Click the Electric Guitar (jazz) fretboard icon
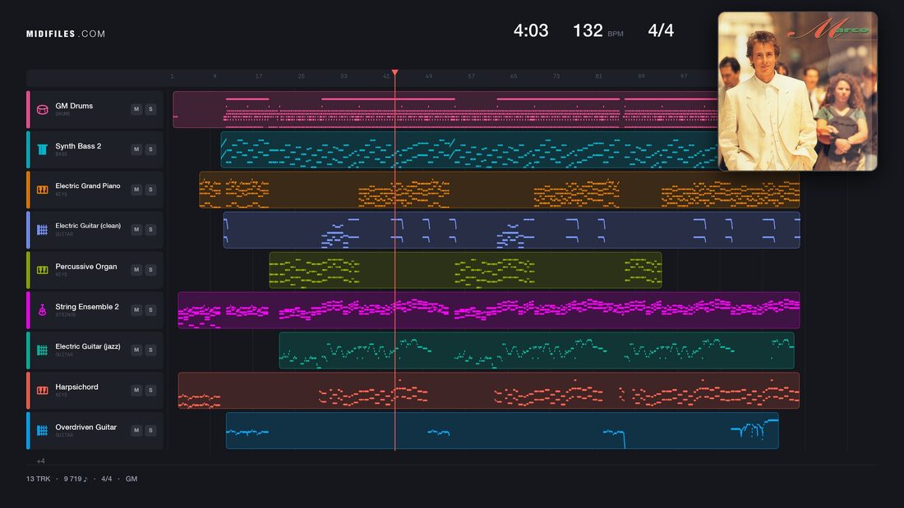The image size is (904, 508). [x=42, y=350]
